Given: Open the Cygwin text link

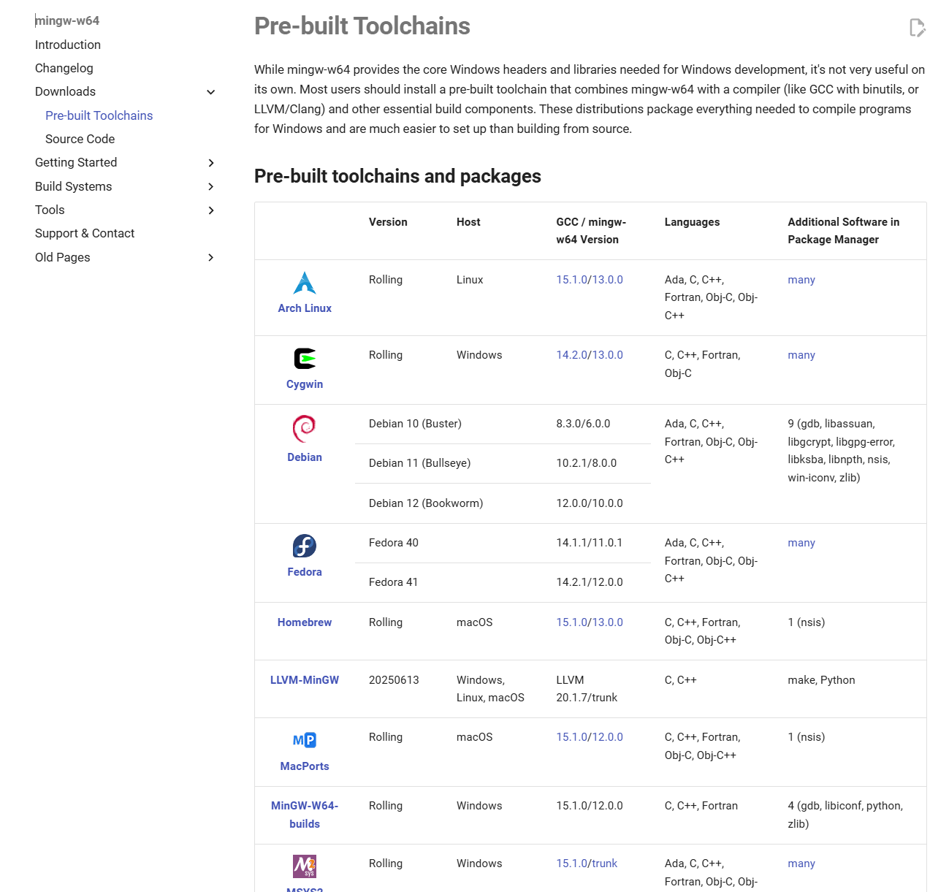Looking at the screenshot, I should 305,384.
